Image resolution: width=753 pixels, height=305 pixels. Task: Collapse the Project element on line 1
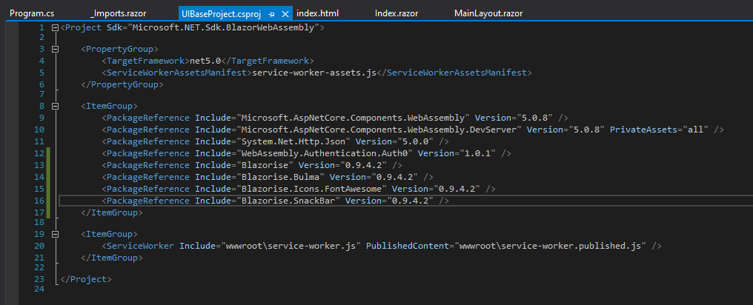(55, 28)
